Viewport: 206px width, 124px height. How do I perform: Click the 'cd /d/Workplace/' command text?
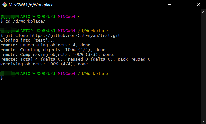point(25,21)
